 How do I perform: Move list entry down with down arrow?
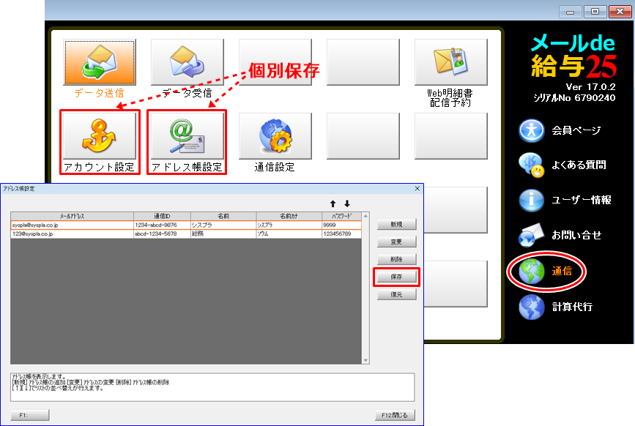pos(347,203)
